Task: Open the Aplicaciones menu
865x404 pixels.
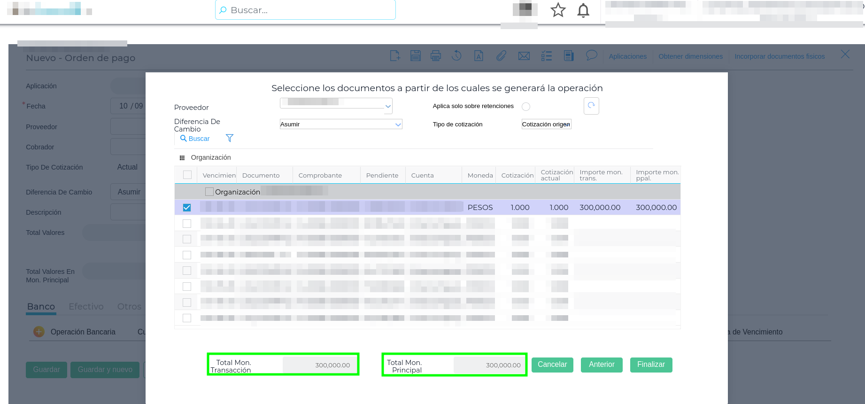Action: click(628, 56)
